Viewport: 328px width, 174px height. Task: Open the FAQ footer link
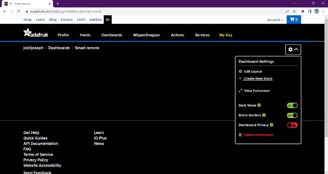tap(27, 149)
